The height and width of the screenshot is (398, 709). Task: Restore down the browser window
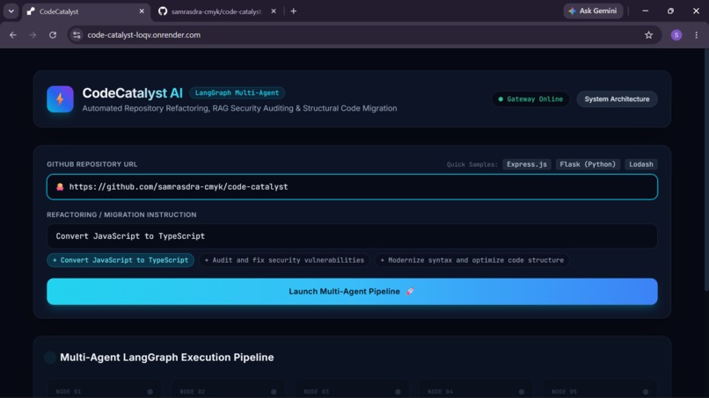pyautogui.click(x=670, y=11)
